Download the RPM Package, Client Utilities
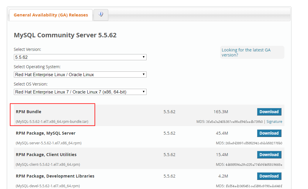Viewport: 308px width, 189px height. (x=269, y=155)
